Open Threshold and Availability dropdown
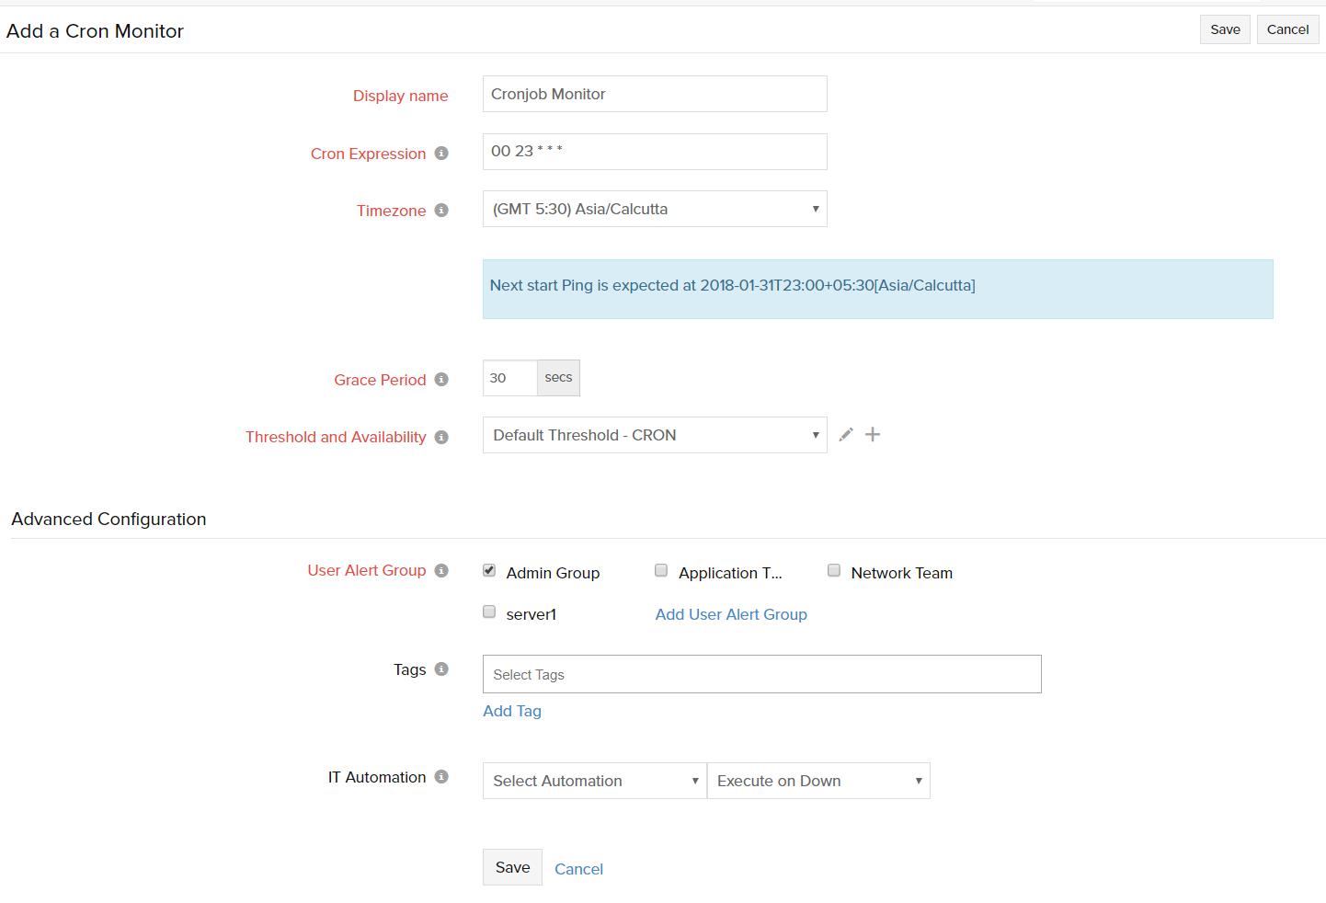Image resolution: width=1326 pixels, height=903 pixels. tap(655, 435)
